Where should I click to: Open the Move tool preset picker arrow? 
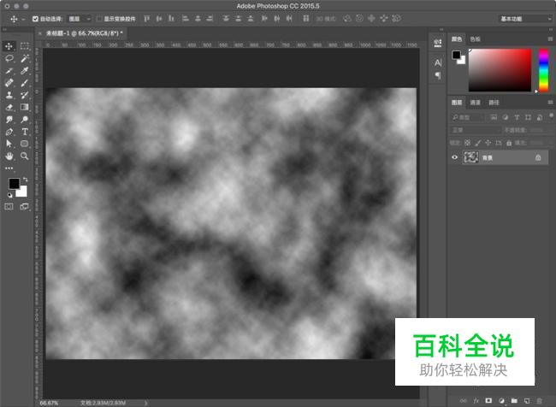click(x=23, y=19)
